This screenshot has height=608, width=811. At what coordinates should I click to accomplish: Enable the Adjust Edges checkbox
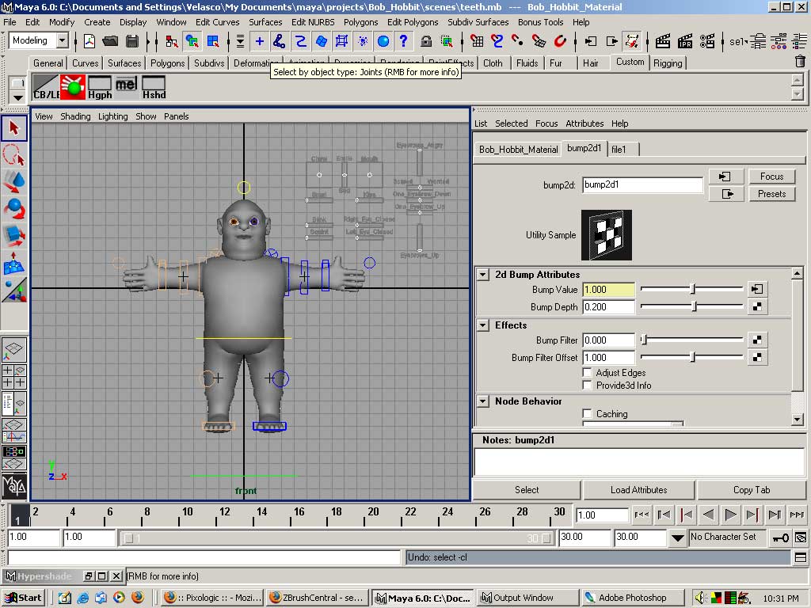[587, 372]
